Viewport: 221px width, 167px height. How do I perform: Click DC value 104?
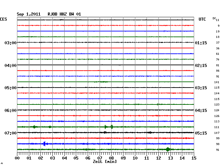point(217,93)
